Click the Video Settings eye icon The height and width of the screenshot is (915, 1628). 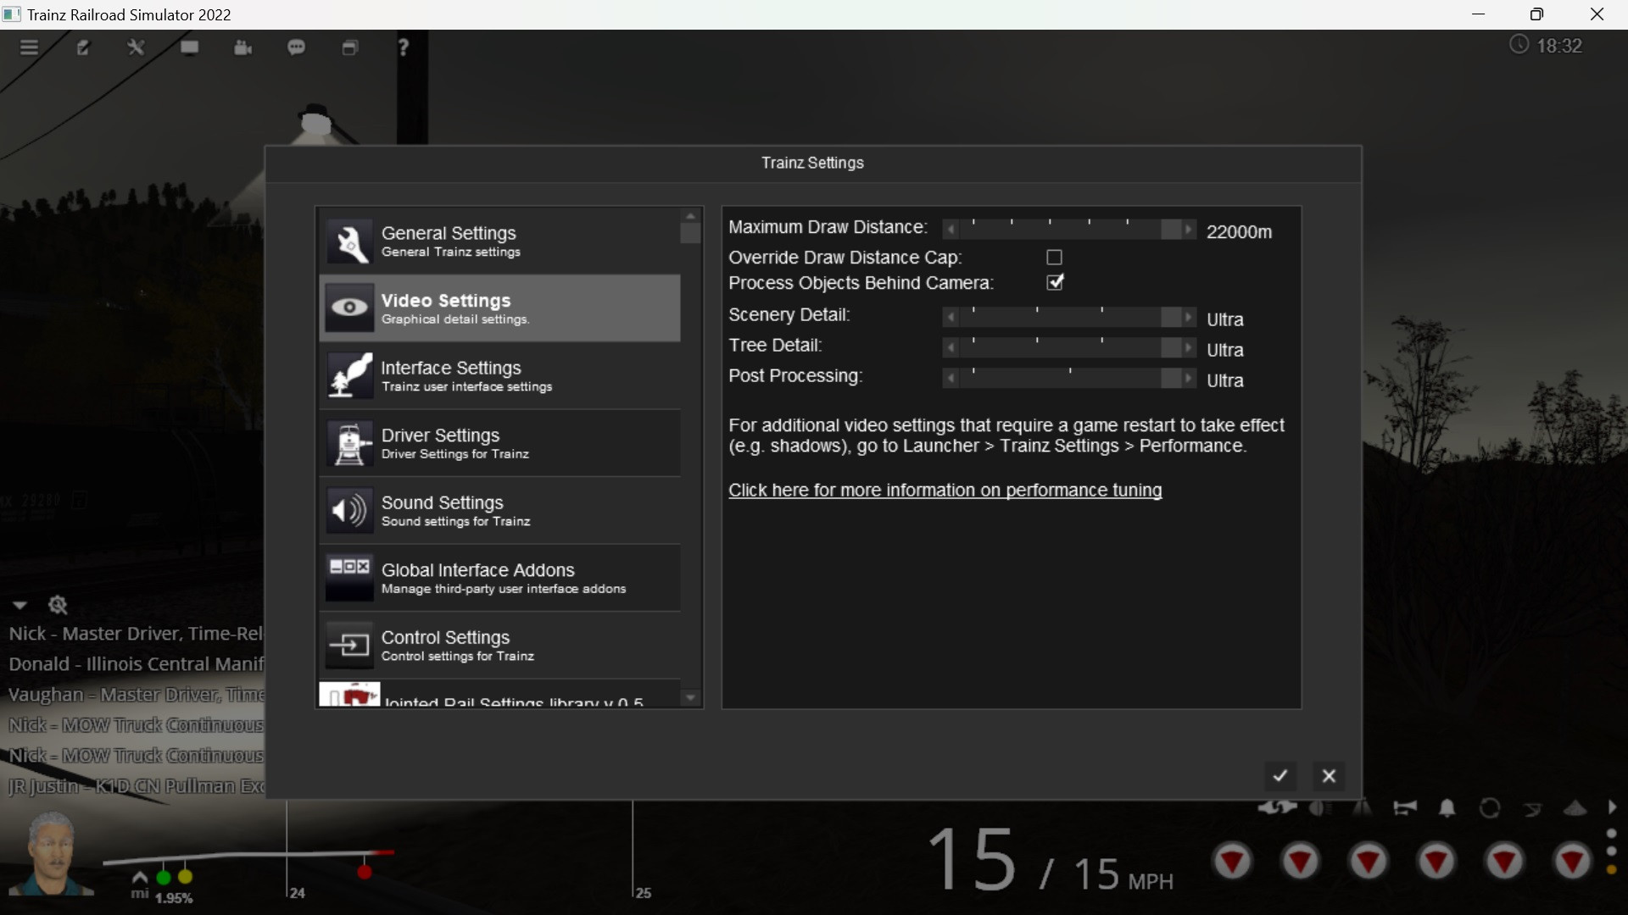pyautogui.click(x=349, y=308)
